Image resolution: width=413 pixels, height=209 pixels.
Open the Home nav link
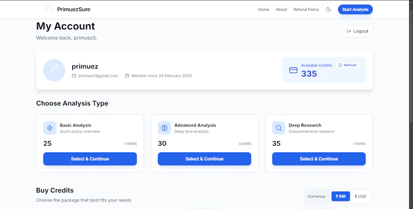pyautogui.click(x=263, y=9)
